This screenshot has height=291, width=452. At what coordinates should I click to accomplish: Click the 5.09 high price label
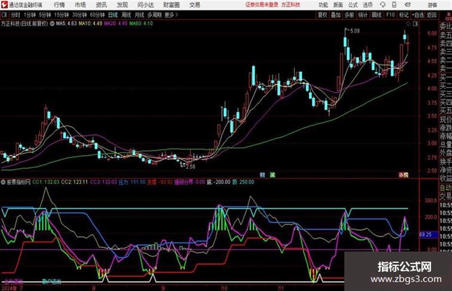(355, 31)
